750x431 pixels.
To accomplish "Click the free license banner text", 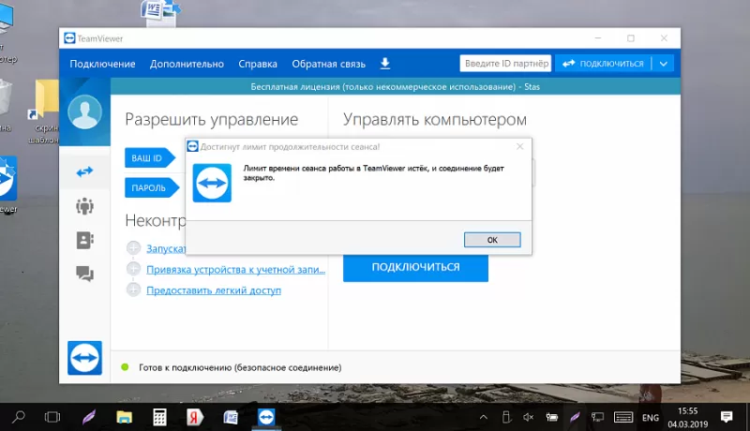I will click(x=395, y=87).
